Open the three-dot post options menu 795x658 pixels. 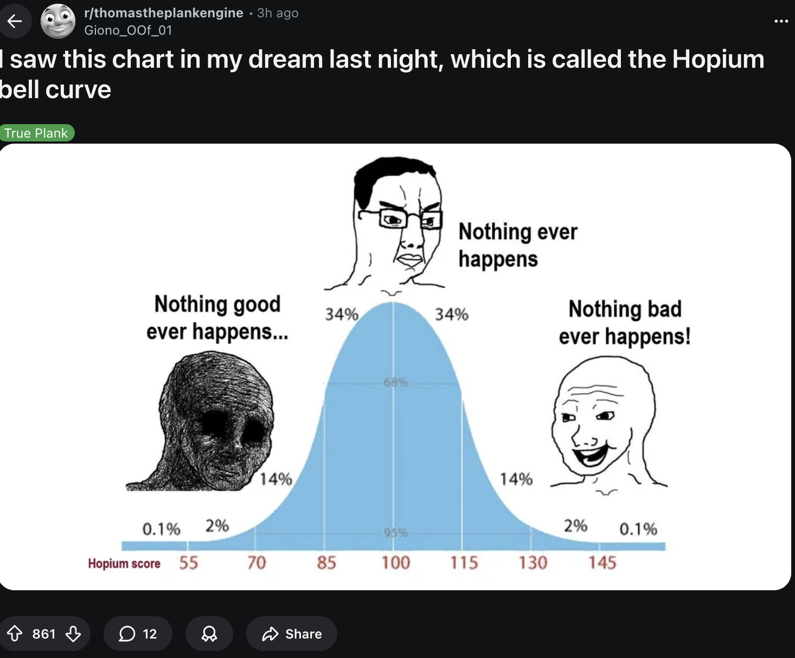point(781,21)
